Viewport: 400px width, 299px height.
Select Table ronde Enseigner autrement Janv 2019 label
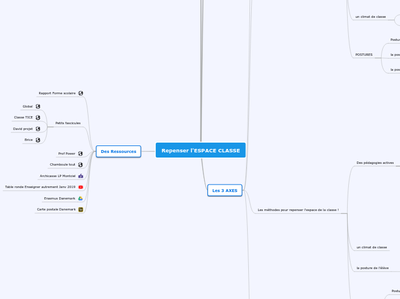(x=40, y=187)
